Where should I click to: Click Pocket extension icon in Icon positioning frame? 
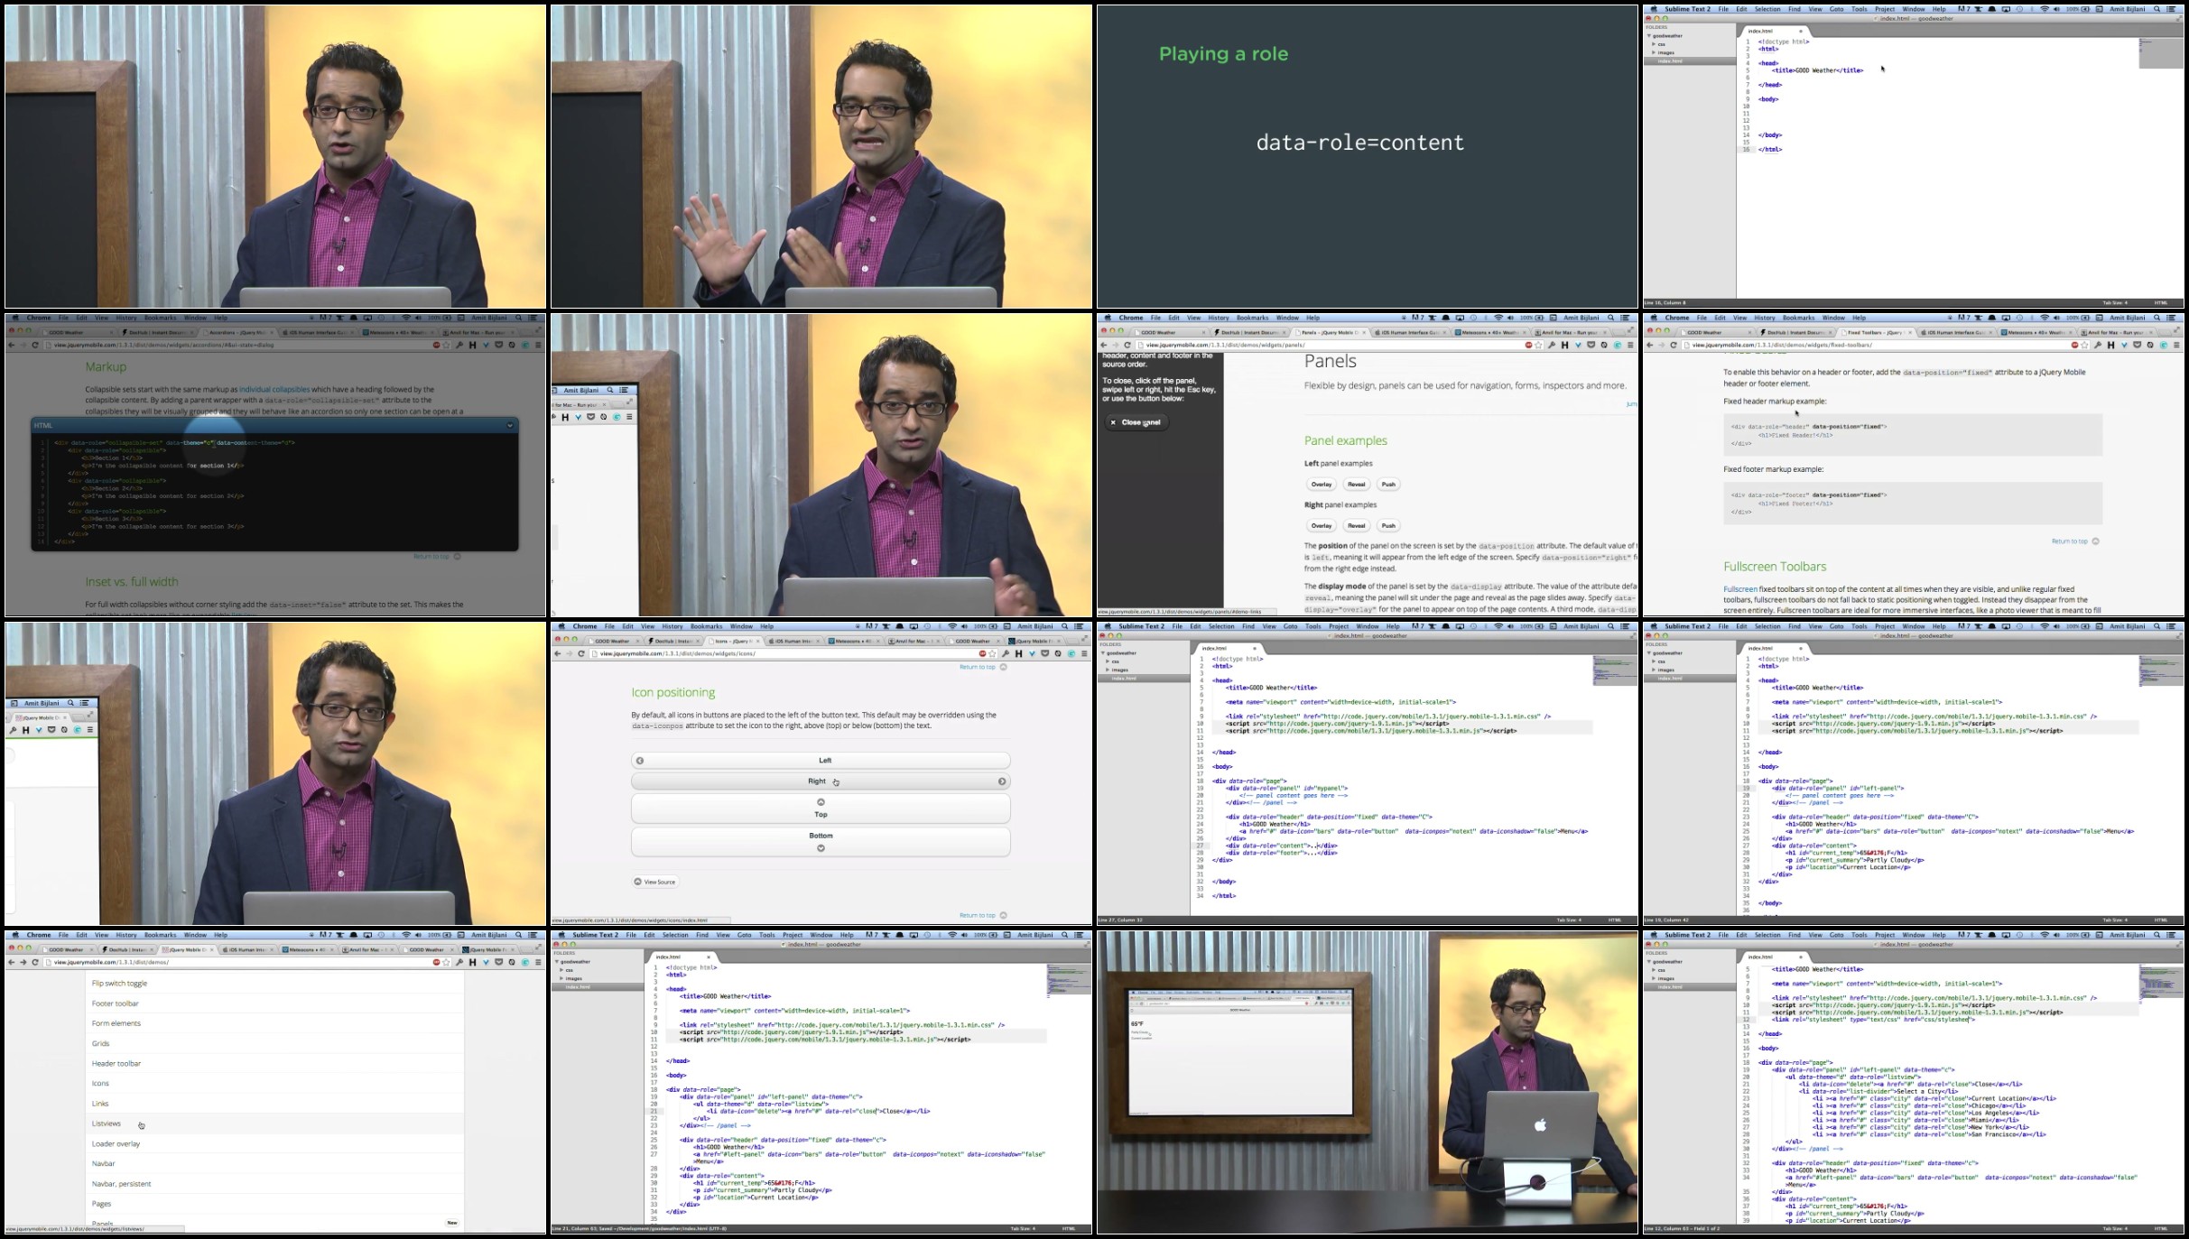coord(1045,653)
